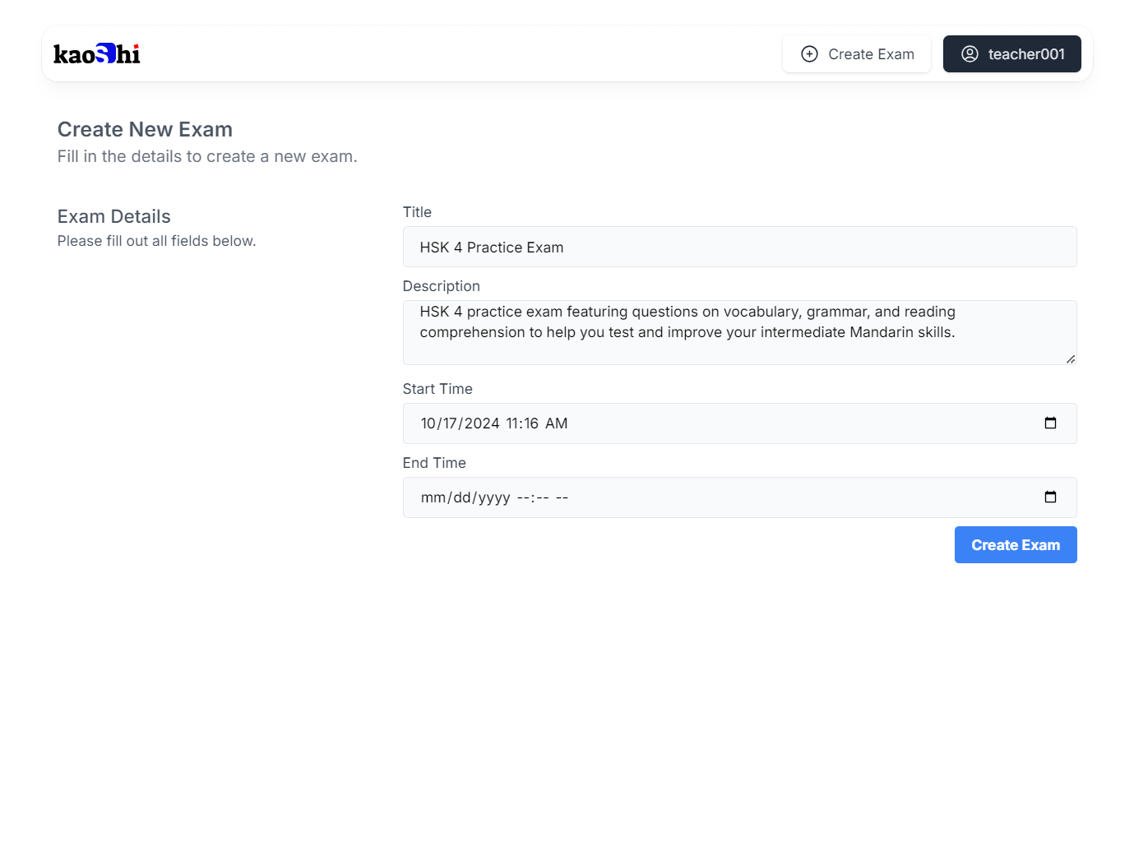
Task: Select the hour value 11 in Start Time
Action: click(x=512, y=423)
